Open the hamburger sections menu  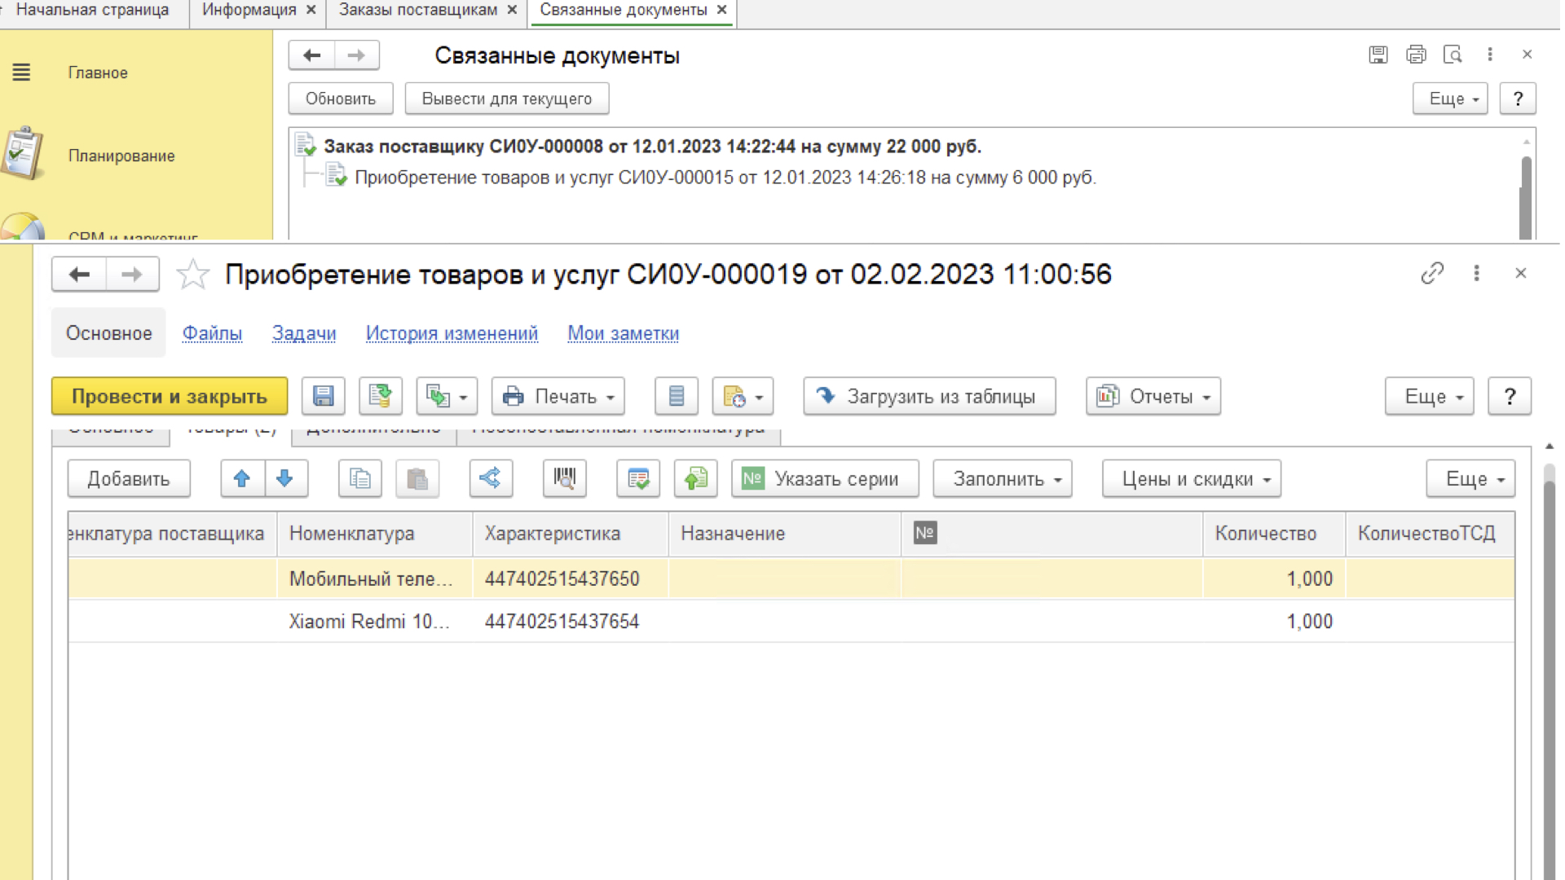(22, 73)
